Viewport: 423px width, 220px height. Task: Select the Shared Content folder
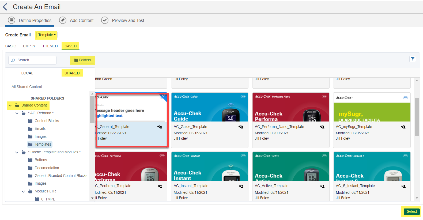(x=34, y=105)
